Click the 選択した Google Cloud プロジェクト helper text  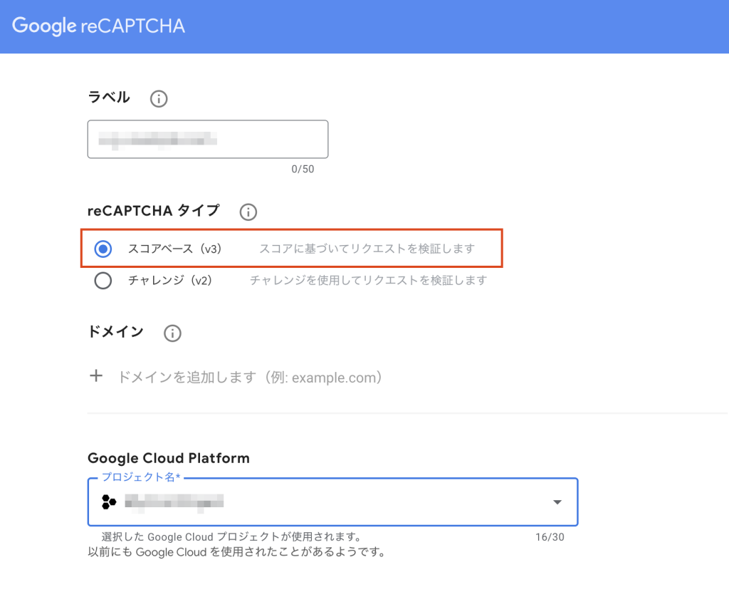232,536
